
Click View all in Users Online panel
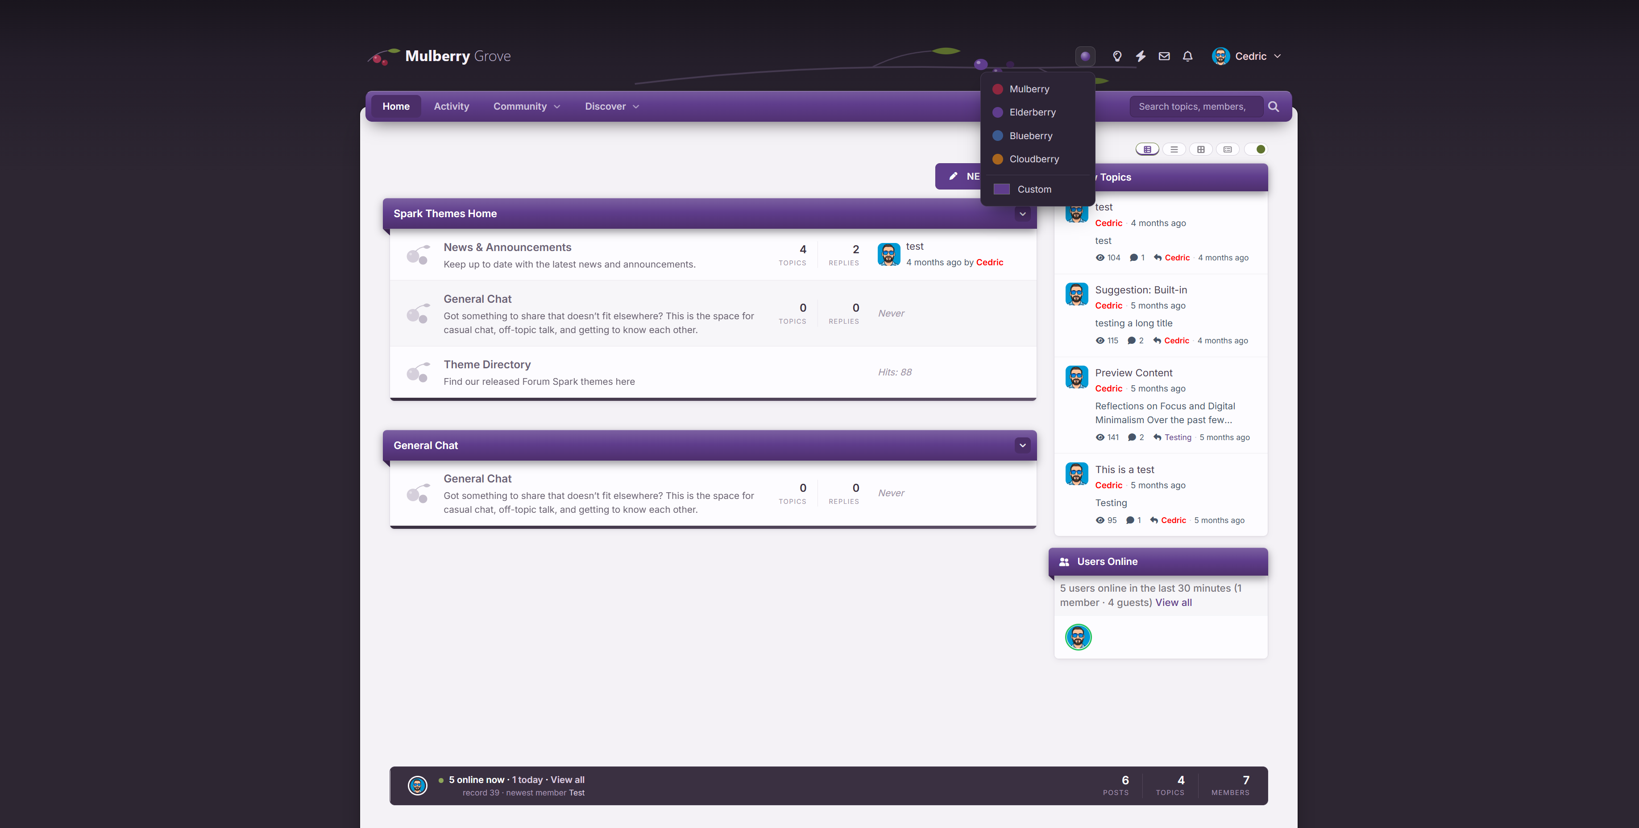[x=1173, y=602]
